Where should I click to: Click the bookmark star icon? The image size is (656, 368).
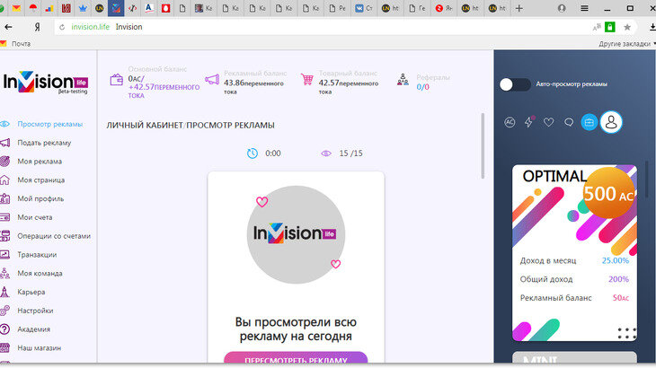(x=626, y=27)
